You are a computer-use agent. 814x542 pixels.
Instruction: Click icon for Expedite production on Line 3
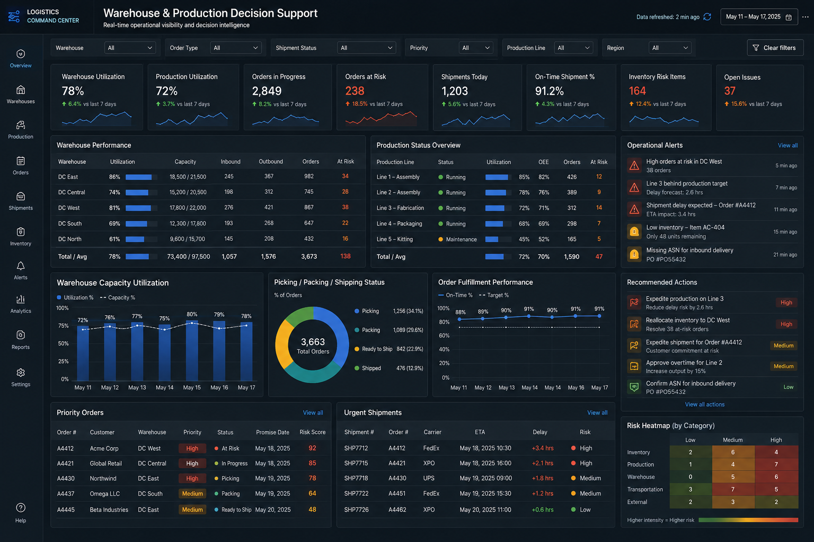(633, 303)
